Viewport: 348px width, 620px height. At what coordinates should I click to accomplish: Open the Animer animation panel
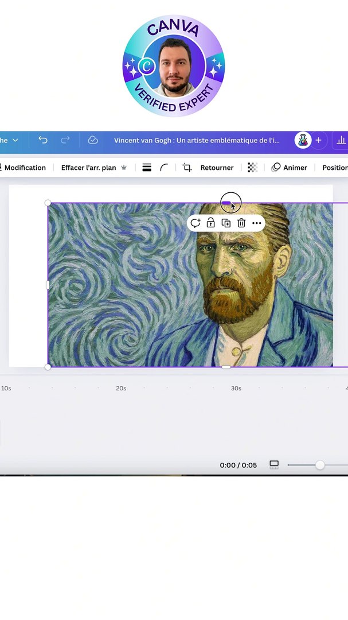click(x=289, y=168)
